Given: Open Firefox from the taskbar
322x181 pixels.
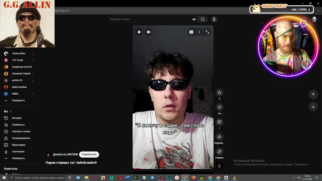Looking at the screenshot, I should [x=193, y=178].
